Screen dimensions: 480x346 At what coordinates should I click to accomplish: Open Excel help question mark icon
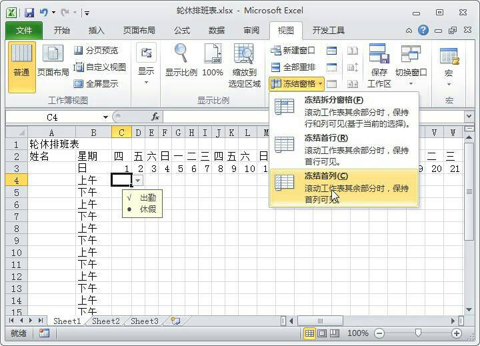click(x=423, y=30)
